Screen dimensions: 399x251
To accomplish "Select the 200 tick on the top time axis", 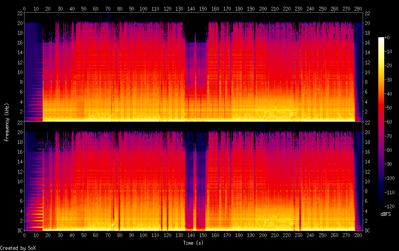I will click(263, 8).
